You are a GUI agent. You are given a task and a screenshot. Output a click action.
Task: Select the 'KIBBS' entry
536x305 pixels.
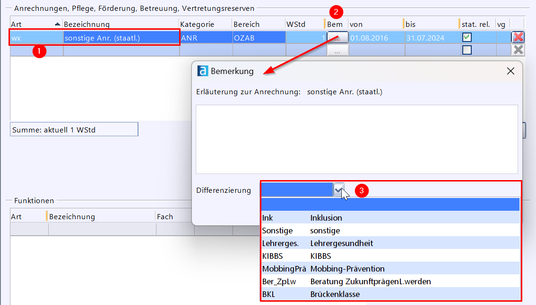coord(390,256)
